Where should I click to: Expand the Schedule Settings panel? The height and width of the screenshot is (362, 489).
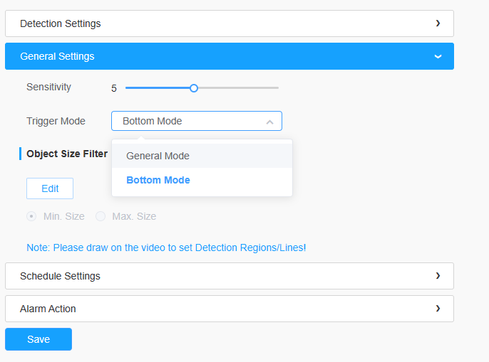coord(230,276)
